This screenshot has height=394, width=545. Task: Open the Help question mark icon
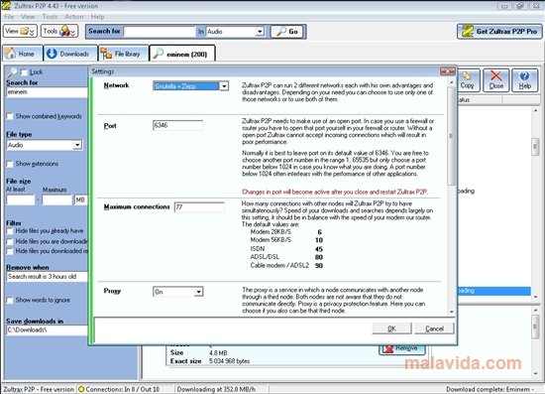(525, 80)
